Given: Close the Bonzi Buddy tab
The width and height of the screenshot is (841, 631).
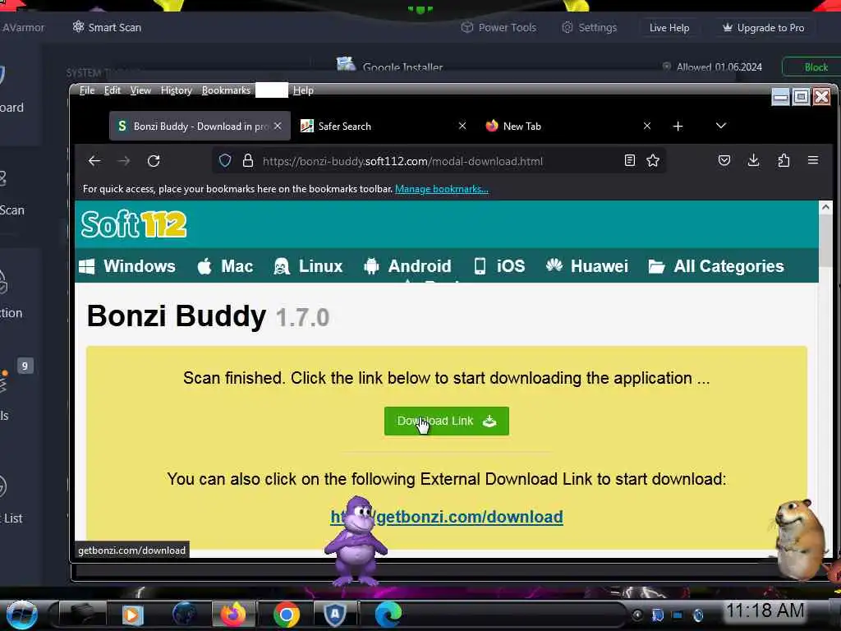Looking at the screenshot, I should (x=278, y=126).
